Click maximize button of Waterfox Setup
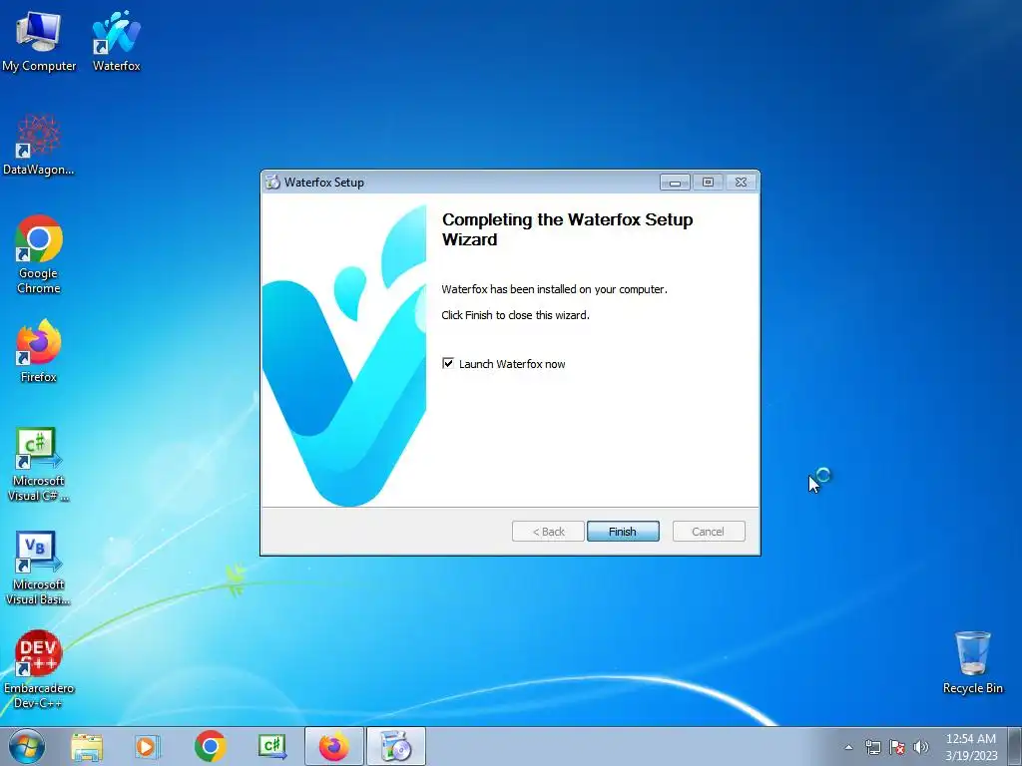The width and height of the screenshot is (1022, 766). click(x=708, y=183)
